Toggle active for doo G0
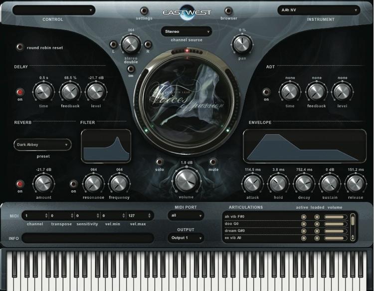This screenshot has width=374, height=291. point(304,224)
